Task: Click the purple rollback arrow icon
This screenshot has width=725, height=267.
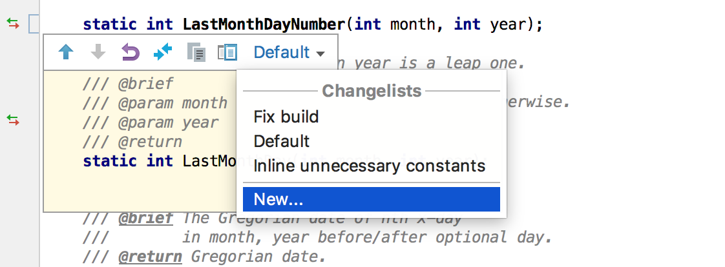Action: tap(131, 52)
